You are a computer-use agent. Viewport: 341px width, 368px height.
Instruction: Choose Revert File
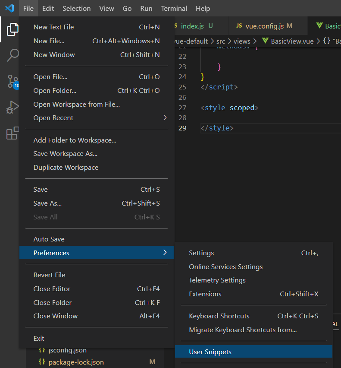pyautogui.click(x=97, y=275)
